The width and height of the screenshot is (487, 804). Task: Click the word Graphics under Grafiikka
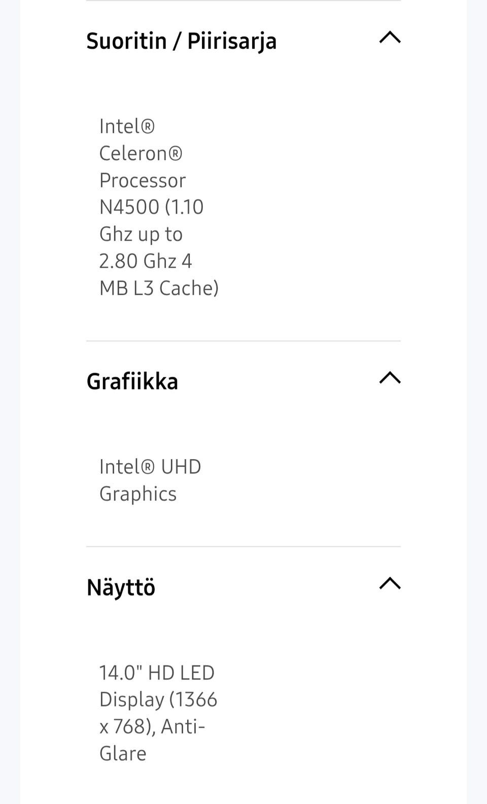coord(138,494)
